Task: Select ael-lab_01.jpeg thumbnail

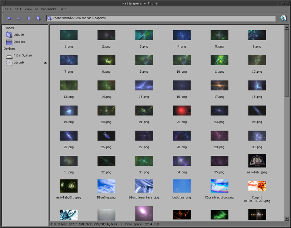Action: point(68,186)
